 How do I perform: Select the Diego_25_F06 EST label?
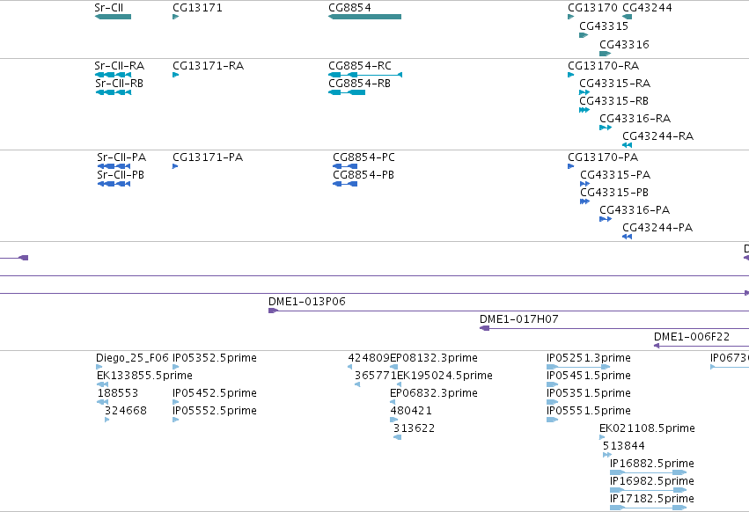coord(132,358)
